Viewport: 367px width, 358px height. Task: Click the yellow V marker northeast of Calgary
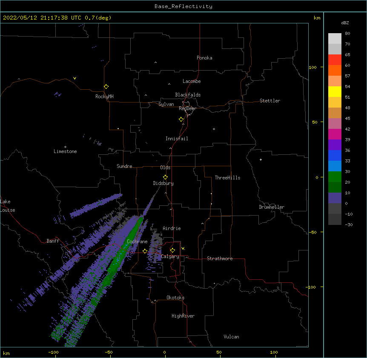point(183,248)
